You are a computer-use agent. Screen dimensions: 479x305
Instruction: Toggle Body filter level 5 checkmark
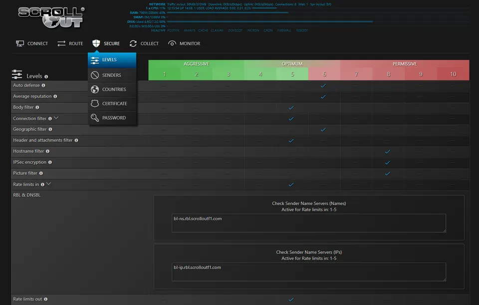point(291,108)
